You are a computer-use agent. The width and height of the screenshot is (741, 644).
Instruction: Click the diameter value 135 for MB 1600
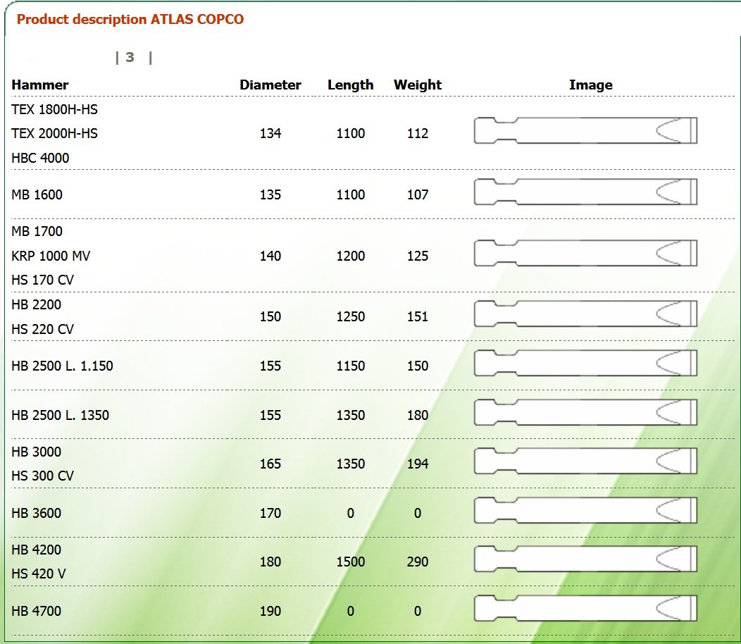tap(270, 194)
